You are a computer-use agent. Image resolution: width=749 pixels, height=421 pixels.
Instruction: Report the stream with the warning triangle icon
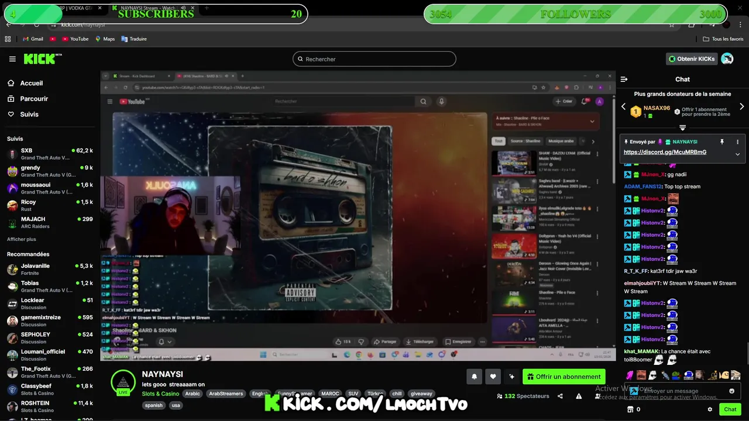click(x=579, y=396)
